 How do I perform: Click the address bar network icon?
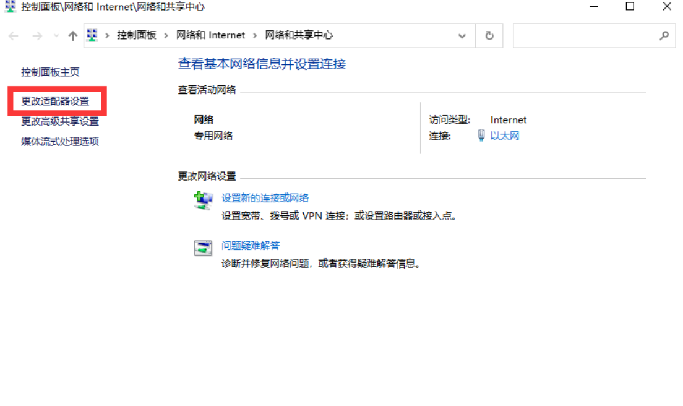coord(92,35)
